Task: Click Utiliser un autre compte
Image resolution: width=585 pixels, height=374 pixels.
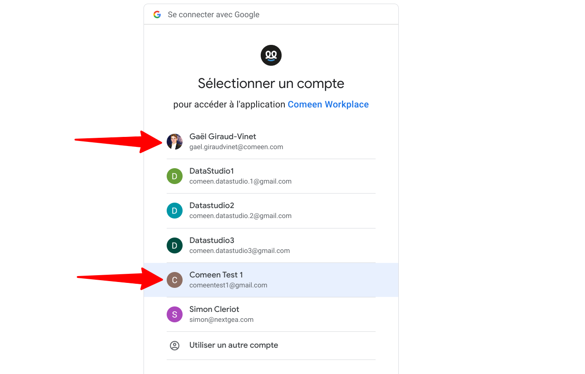Action: tap(233, 345)
